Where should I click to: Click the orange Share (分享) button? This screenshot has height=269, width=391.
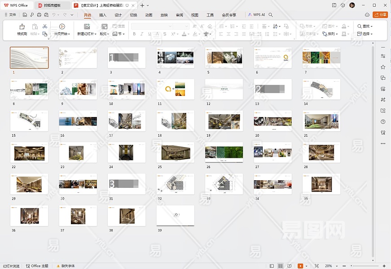point(380,15)
